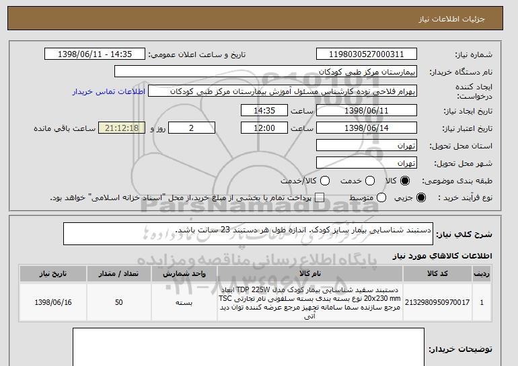Viewport: 518px width, 366px height.
Task: Click row number 1 cell
Action: coord(482,302)
